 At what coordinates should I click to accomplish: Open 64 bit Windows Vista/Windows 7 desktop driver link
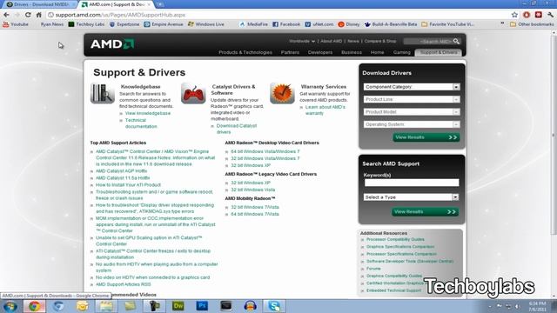coord(265,151)
